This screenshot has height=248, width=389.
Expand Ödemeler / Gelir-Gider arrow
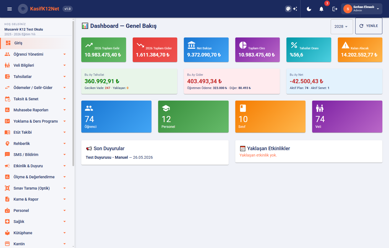click(64, 88)
